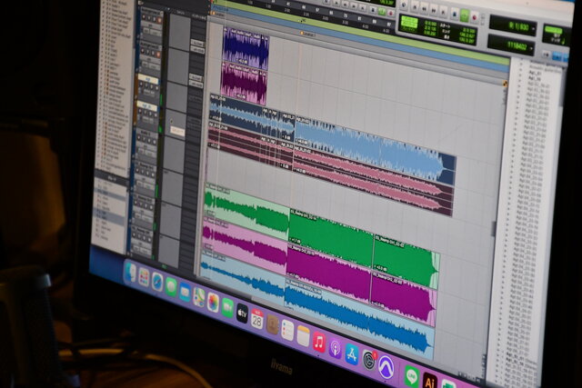Image resolution: width=582 pixels, height=388 pixels.
Task: Click the green pre-roll highlighted field in Transport
Action: coord(410,22)
